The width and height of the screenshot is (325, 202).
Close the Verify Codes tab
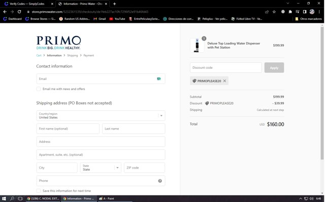pos(52,4)
